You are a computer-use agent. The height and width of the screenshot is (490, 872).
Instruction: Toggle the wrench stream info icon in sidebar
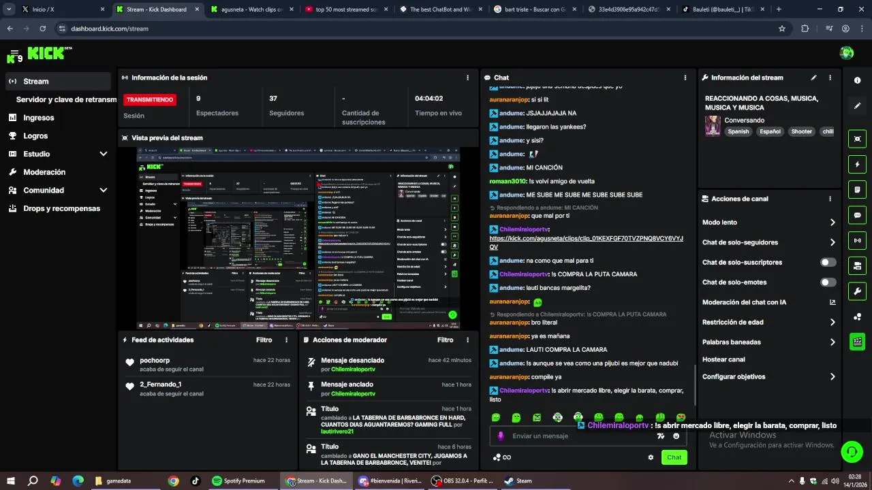click(x=857, y=291)
